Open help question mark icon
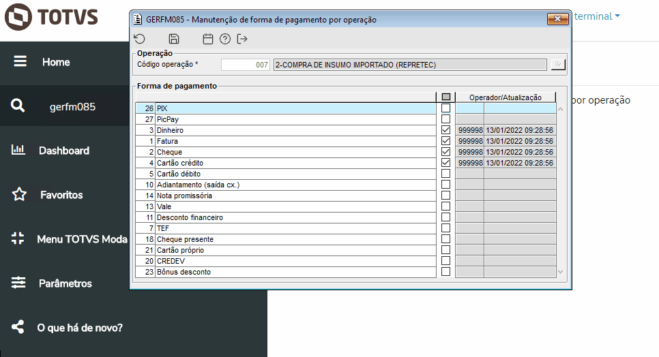This screenshot has height=357, width=659. (225, 39)
